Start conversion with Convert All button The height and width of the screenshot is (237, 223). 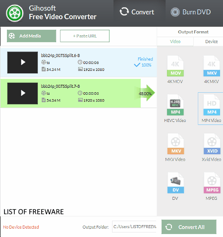click(189, 227)
